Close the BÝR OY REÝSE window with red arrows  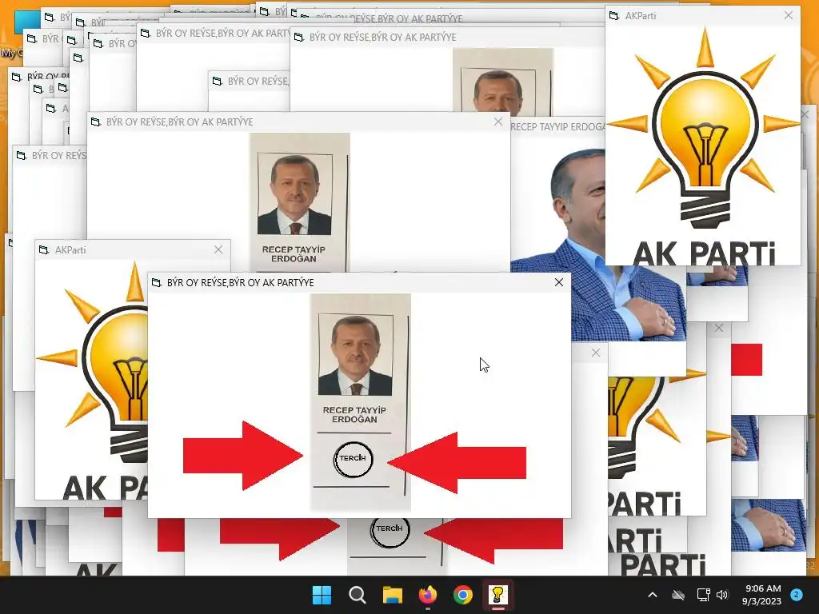[x=559, y=282]
